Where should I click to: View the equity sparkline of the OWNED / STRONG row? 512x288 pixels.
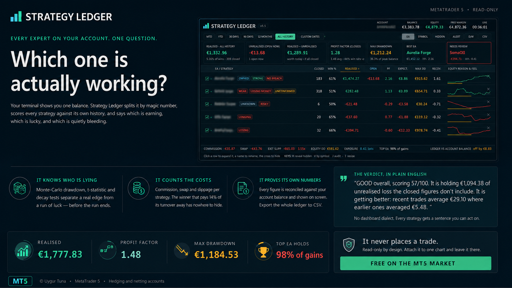(x=469, y=79)
